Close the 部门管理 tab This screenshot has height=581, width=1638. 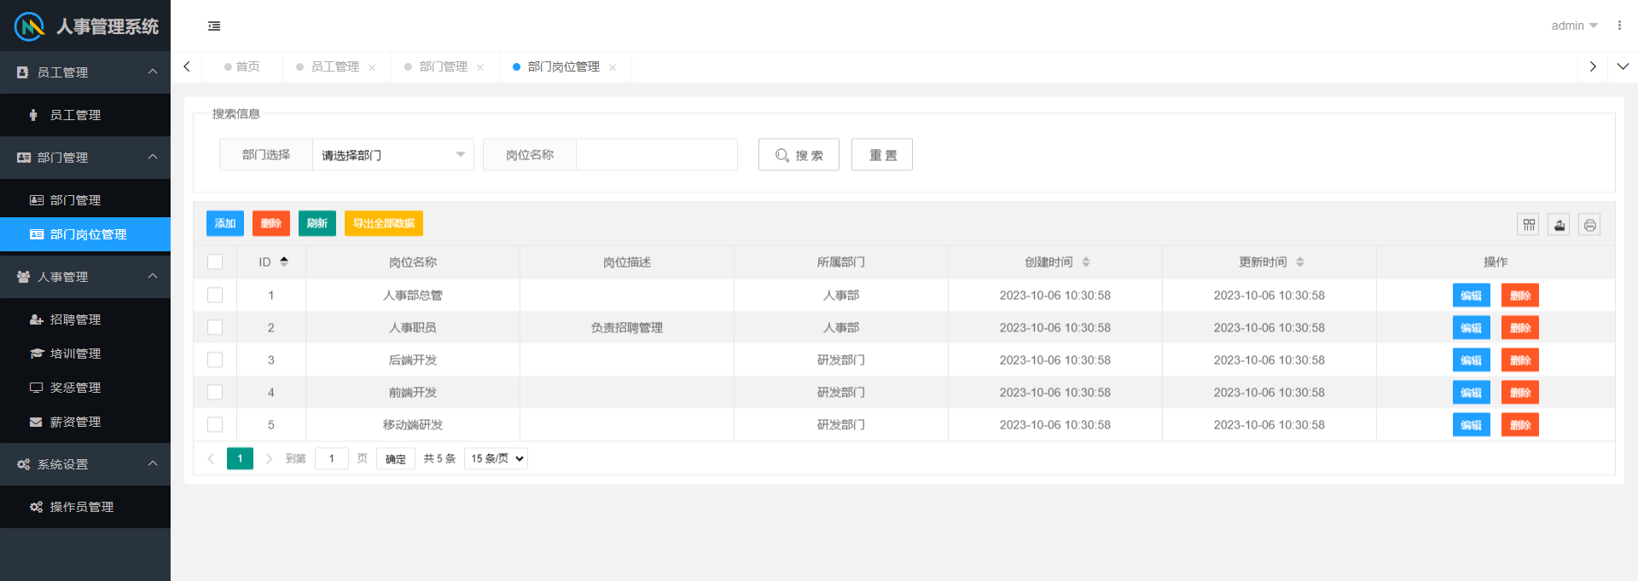480,67
